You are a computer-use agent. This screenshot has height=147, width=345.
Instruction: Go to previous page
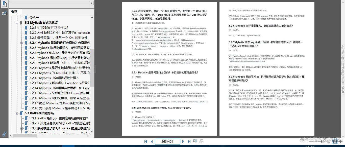(152, 142)
